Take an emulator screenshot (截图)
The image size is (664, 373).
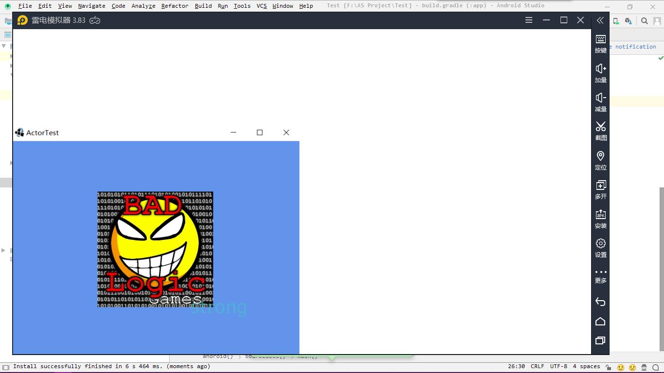click(x=601, y=131)
